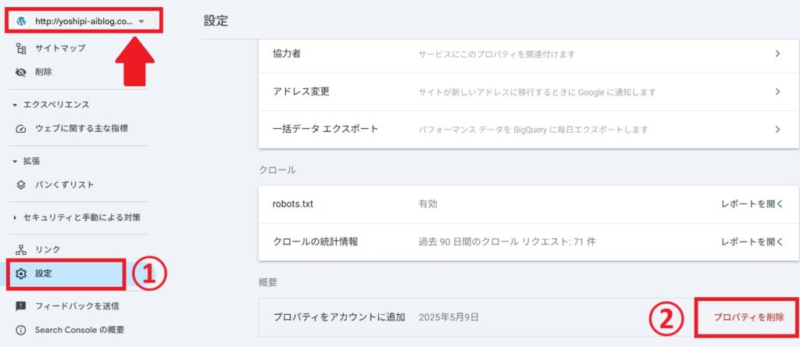Click the settings (設定) gear icon
This screenshot has height=347, width=800.
point(21,274)
